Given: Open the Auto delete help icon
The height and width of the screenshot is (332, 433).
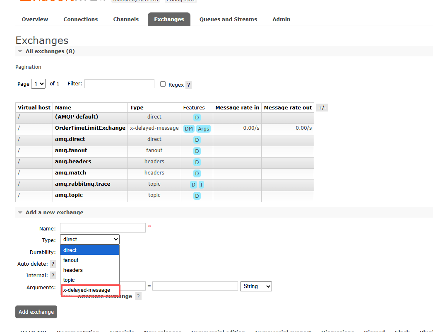Looking at the screenshot, I should [x=53, y=264].
